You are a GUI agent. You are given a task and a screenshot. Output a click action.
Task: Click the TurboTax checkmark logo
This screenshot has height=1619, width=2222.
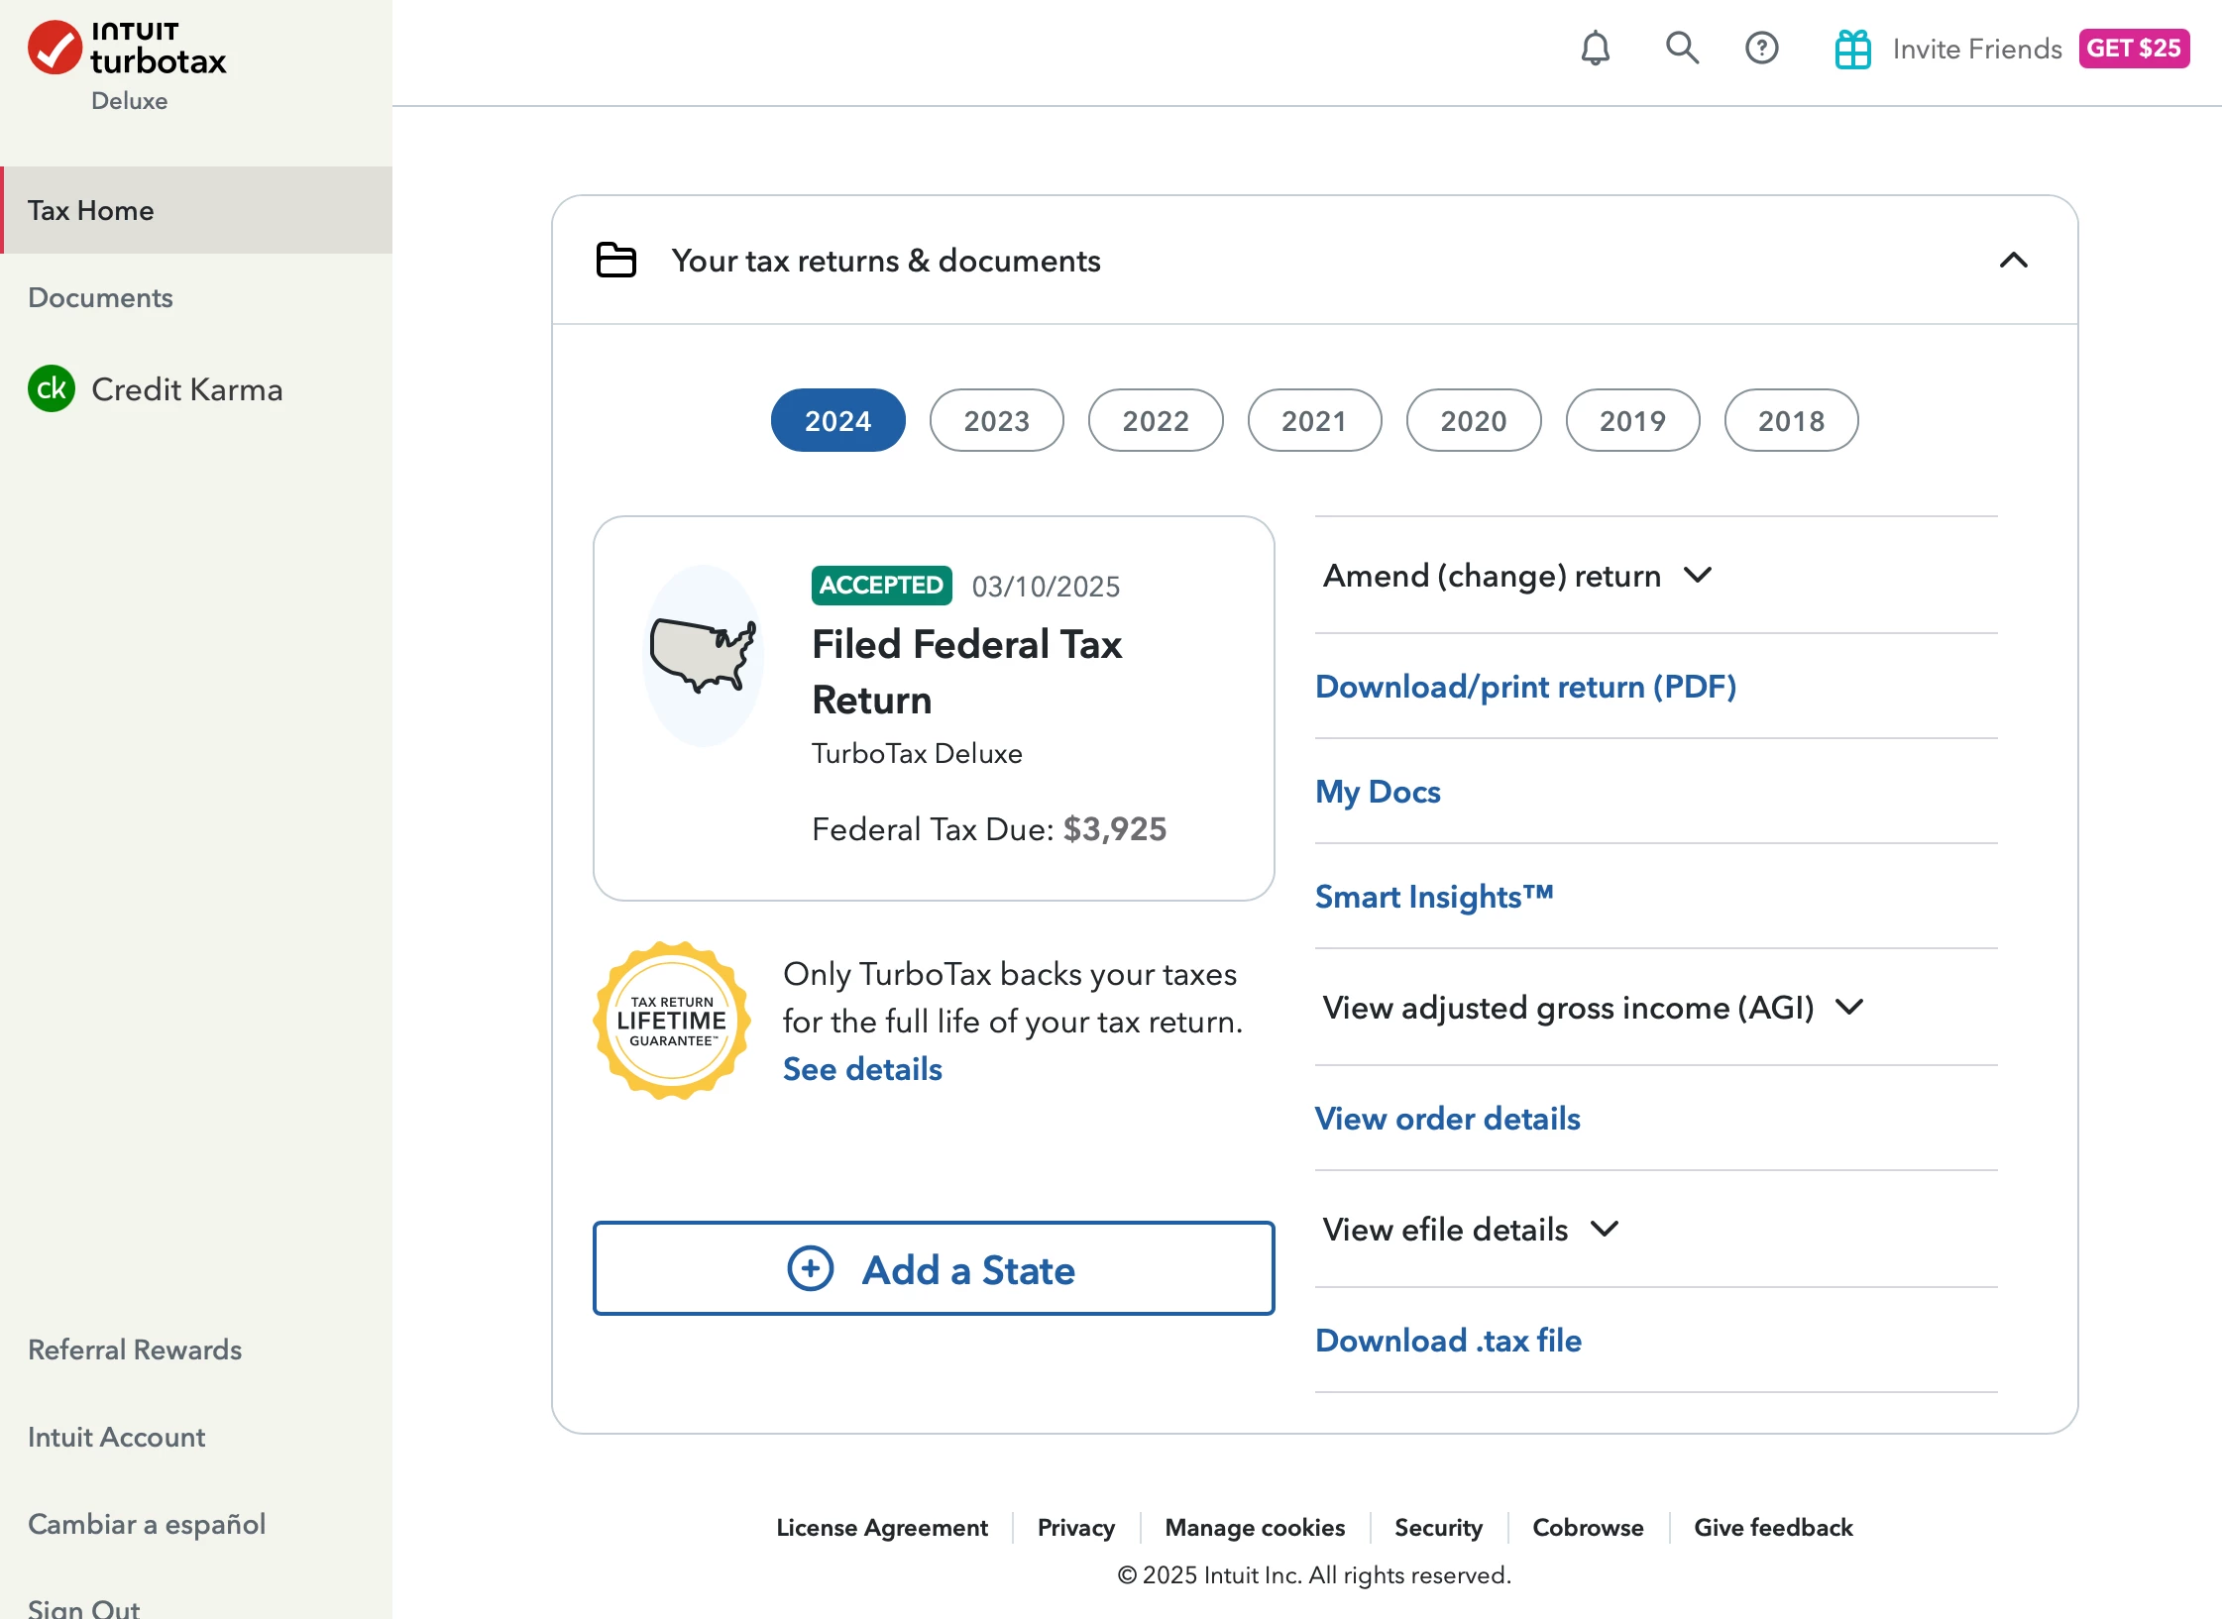[x=55, y=48]
